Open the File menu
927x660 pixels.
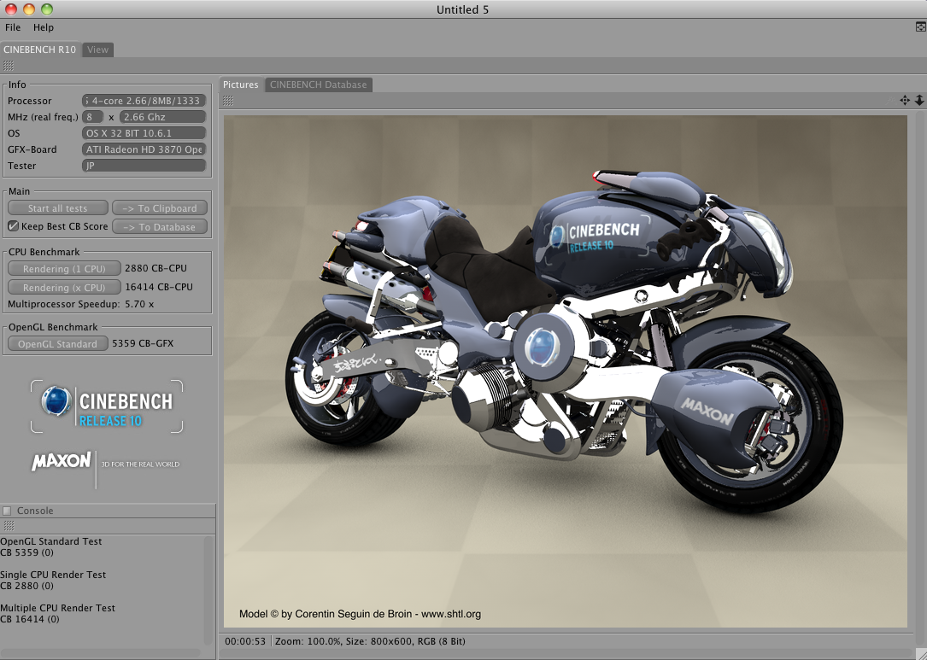coord(13,27)
